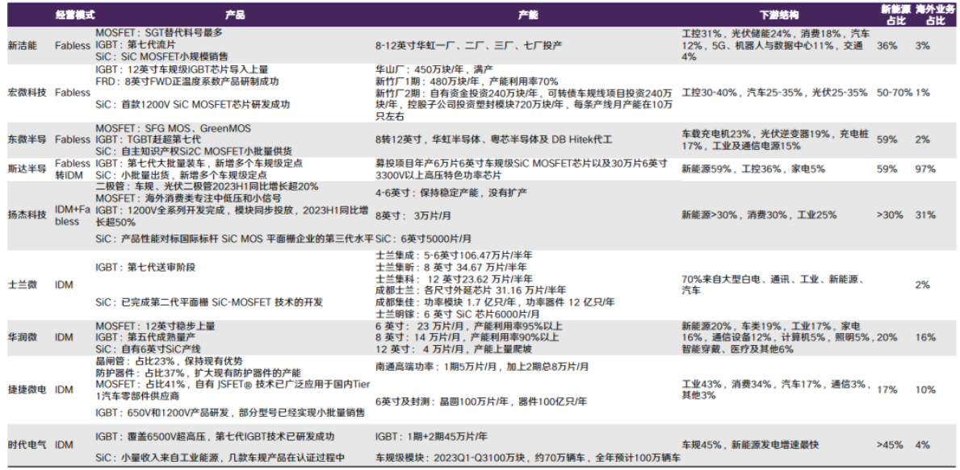Click IGBT：覆盖6500V超高压 line

(215, 437)
